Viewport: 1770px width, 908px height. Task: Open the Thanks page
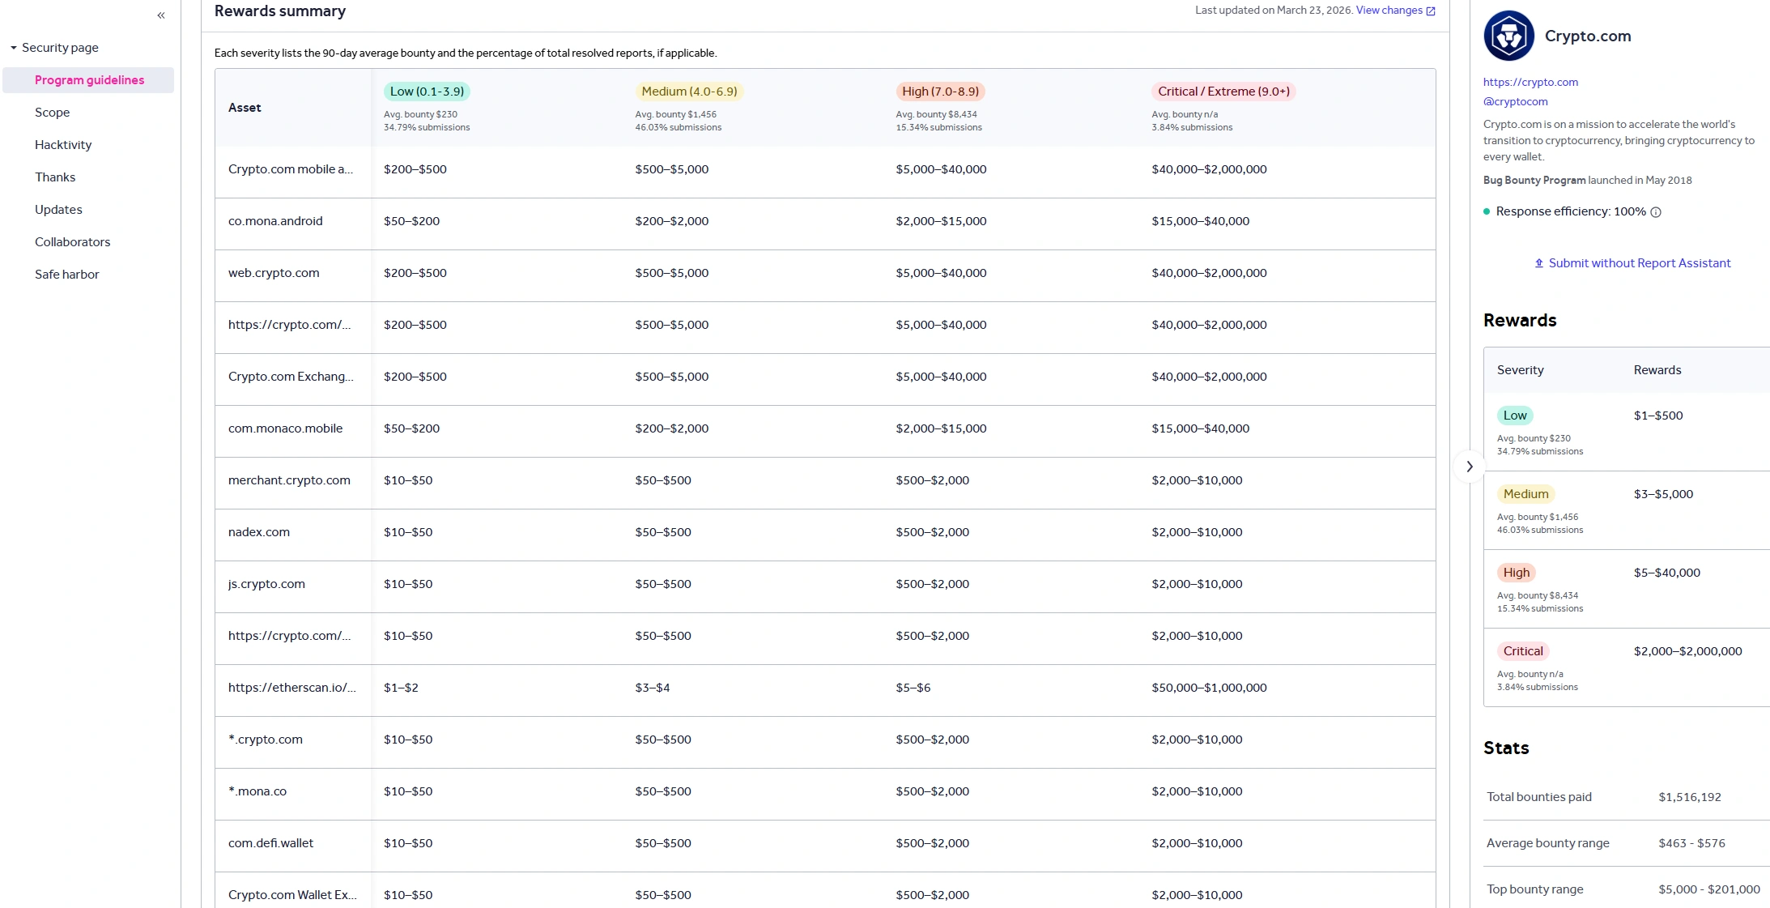[55, 177]
